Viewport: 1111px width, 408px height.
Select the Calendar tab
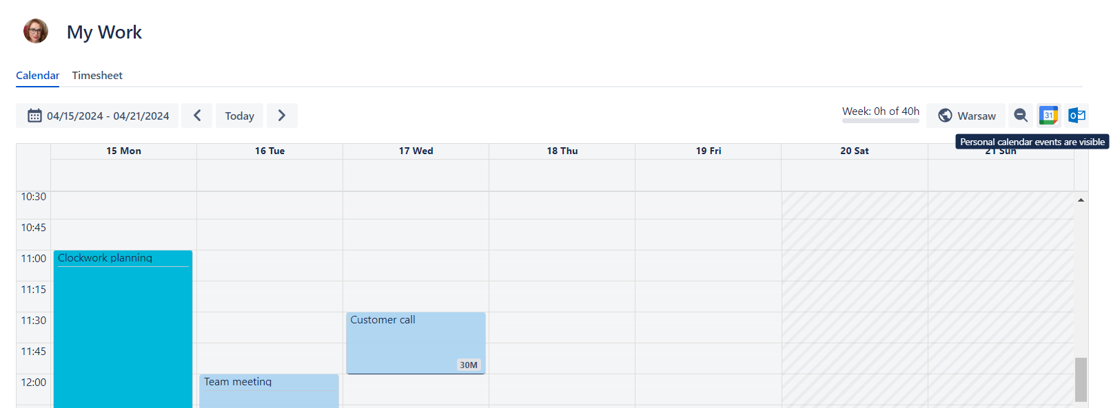coord(38,76)
